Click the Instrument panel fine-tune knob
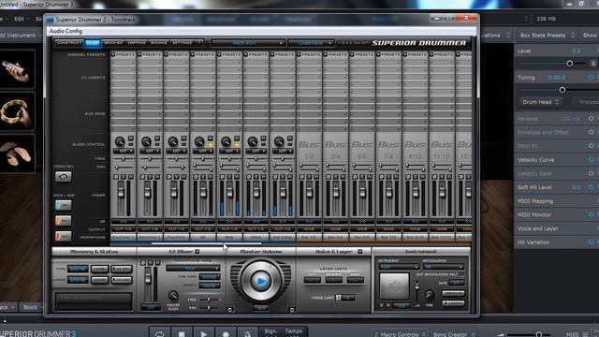Image resolution: width=599 pixels, height=337 pixels. [x=430, y=295]
